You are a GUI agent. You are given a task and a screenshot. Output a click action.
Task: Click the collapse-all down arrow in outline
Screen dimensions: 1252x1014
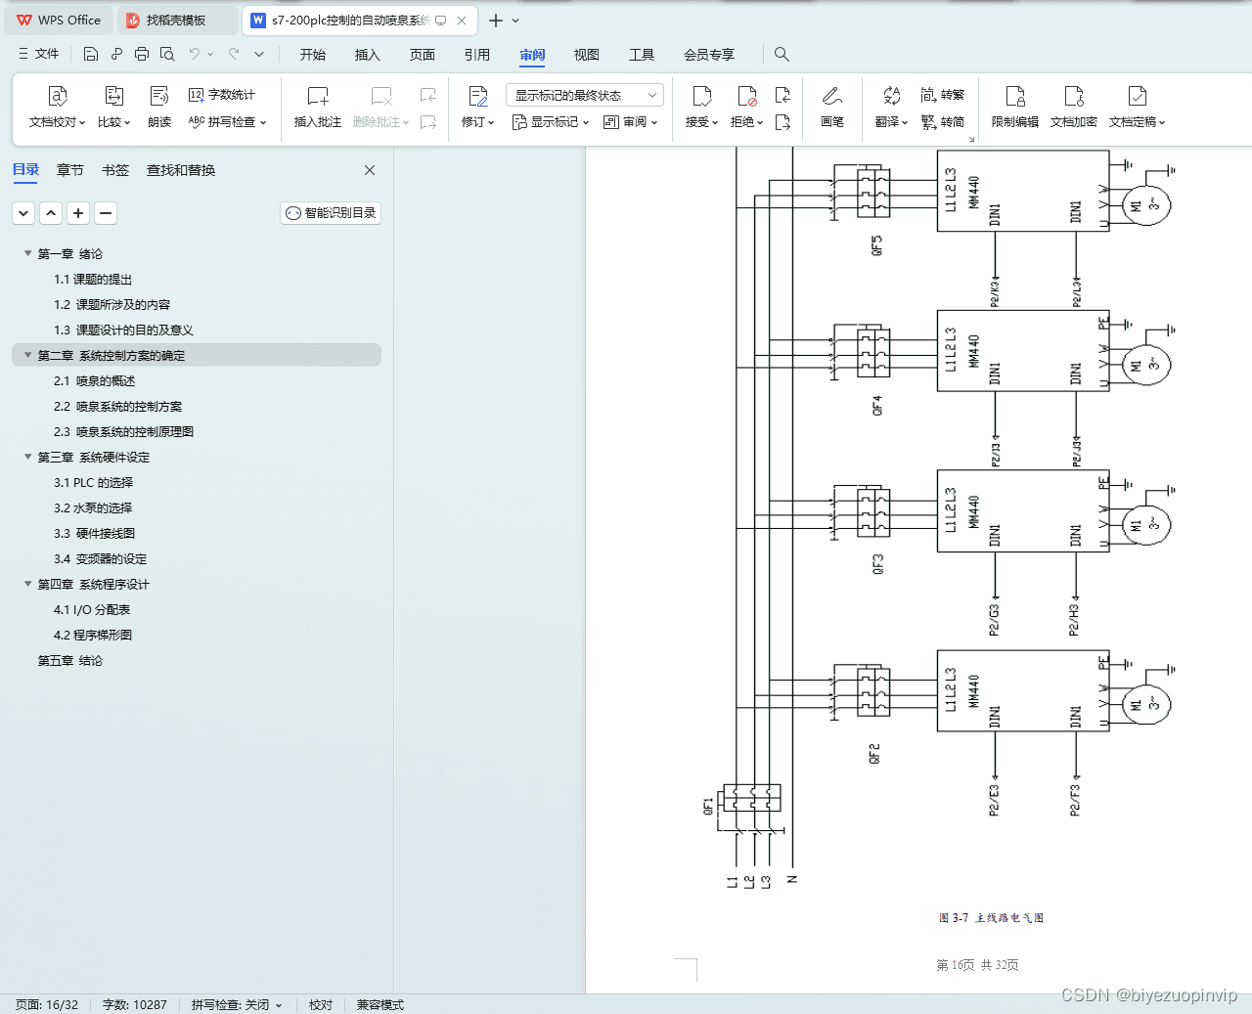click(x=23, y=212)
